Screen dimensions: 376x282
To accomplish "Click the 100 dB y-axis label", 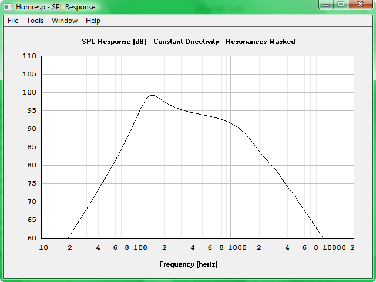I will (29, 92).
